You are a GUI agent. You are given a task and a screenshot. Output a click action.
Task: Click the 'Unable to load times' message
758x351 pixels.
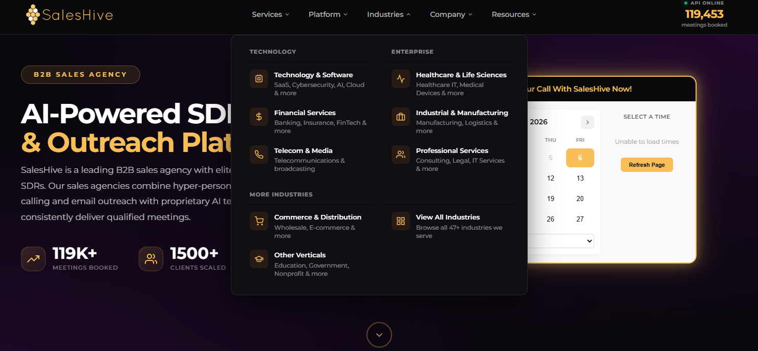click(x=647, y=142)
